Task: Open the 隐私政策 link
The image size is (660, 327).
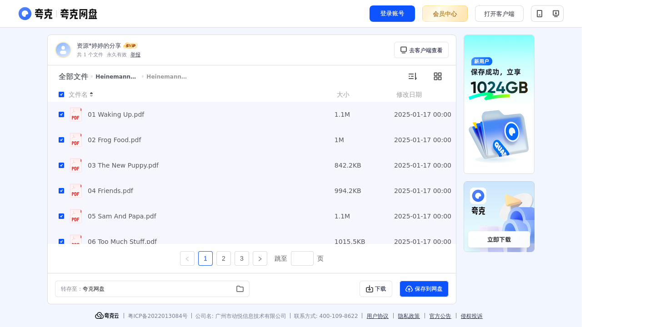Action: (409, 316)
